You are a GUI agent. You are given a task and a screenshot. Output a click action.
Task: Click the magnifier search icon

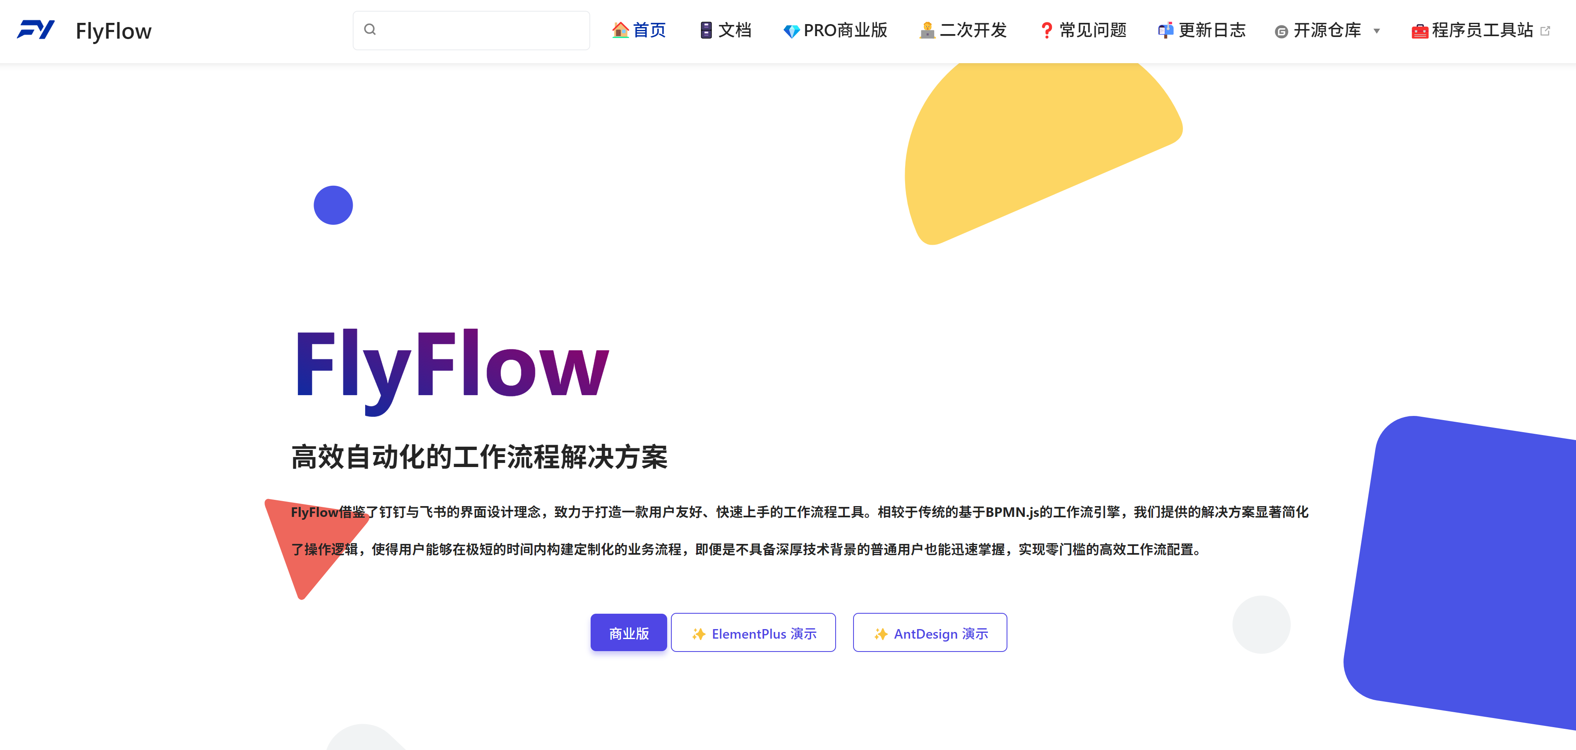click(x=369, y=30)
